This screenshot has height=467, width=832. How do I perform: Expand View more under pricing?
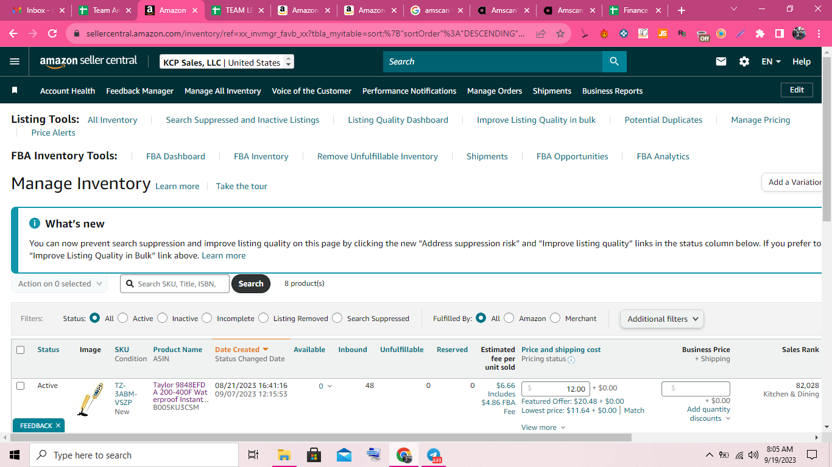tap(543, 427)
